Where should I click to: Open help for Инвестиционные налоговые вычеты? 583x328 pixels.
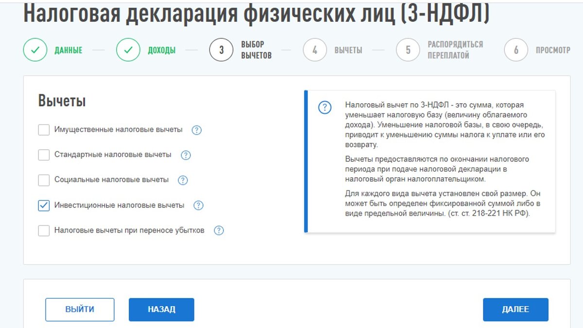(198, 205)
